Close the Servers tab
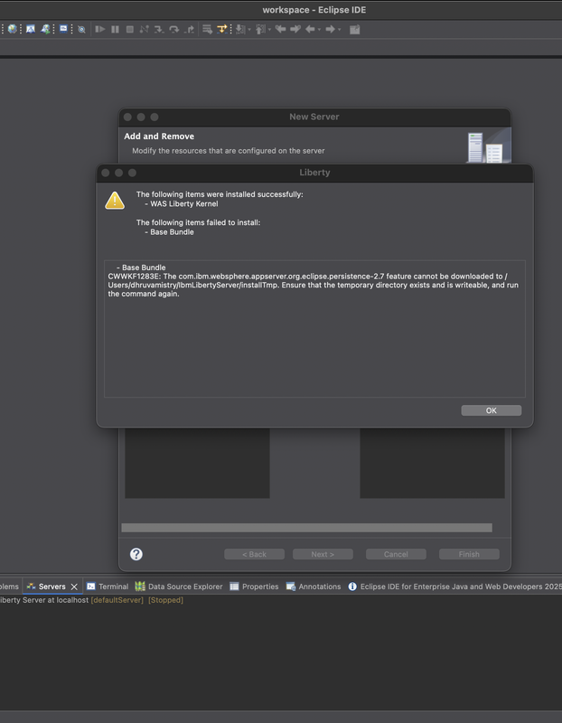Screen dimensions: 562x723 coord(74,587)
